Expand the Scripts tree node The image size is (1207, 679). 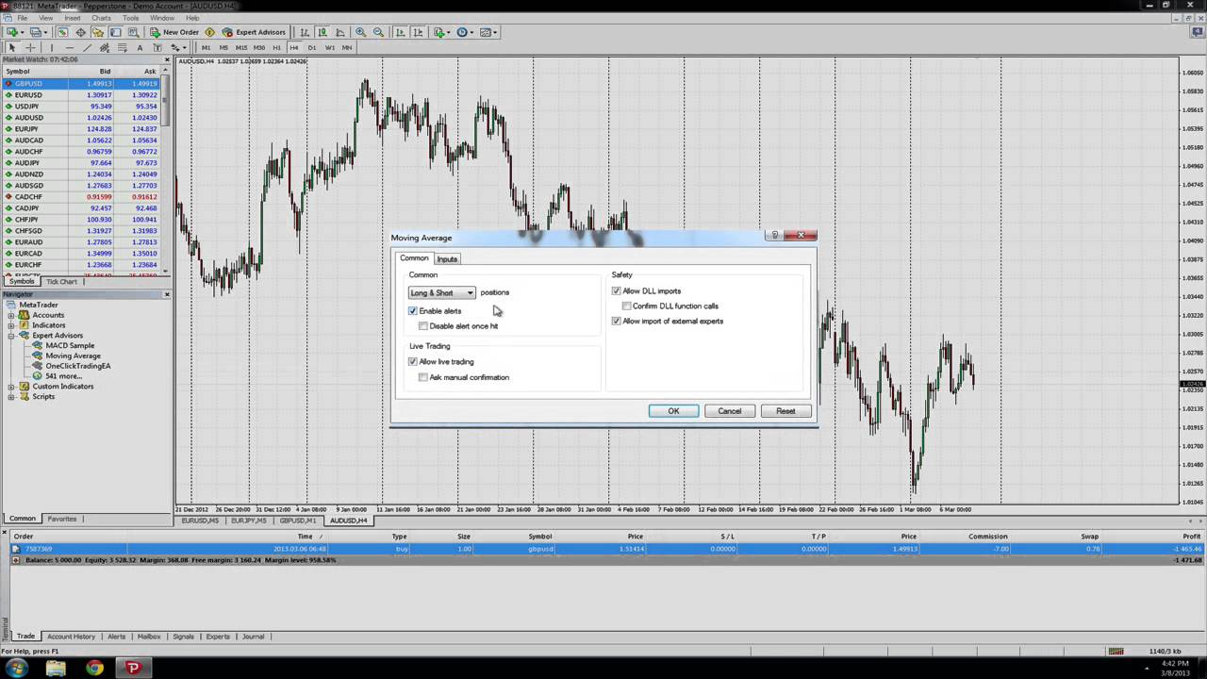11,397
